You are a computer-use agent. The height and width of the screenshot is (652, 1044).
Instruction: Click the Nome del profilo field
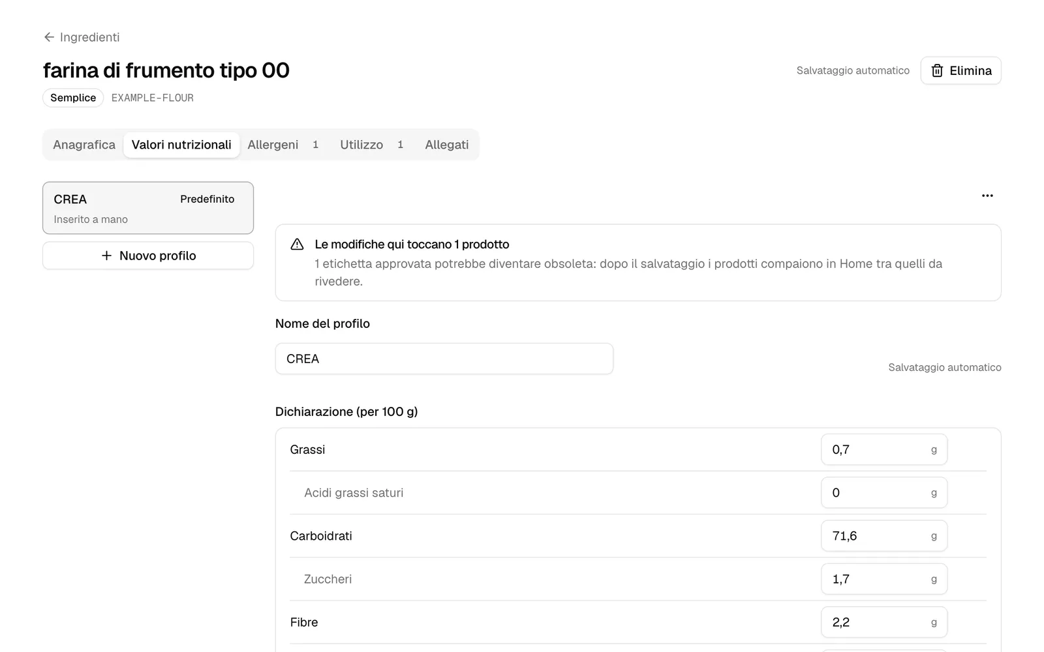pyautogui.click(x=444, y=359)
